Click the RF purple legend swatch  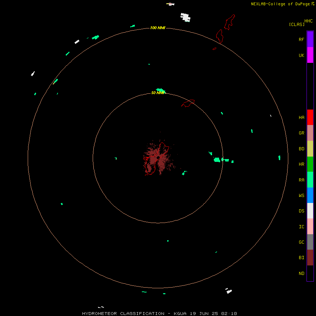(310, 39)
